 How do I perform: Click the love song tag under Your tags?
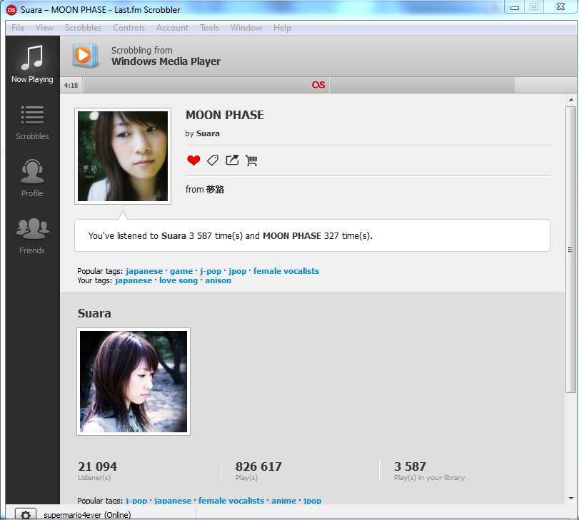pyautogui.click(x=178, y=280)
